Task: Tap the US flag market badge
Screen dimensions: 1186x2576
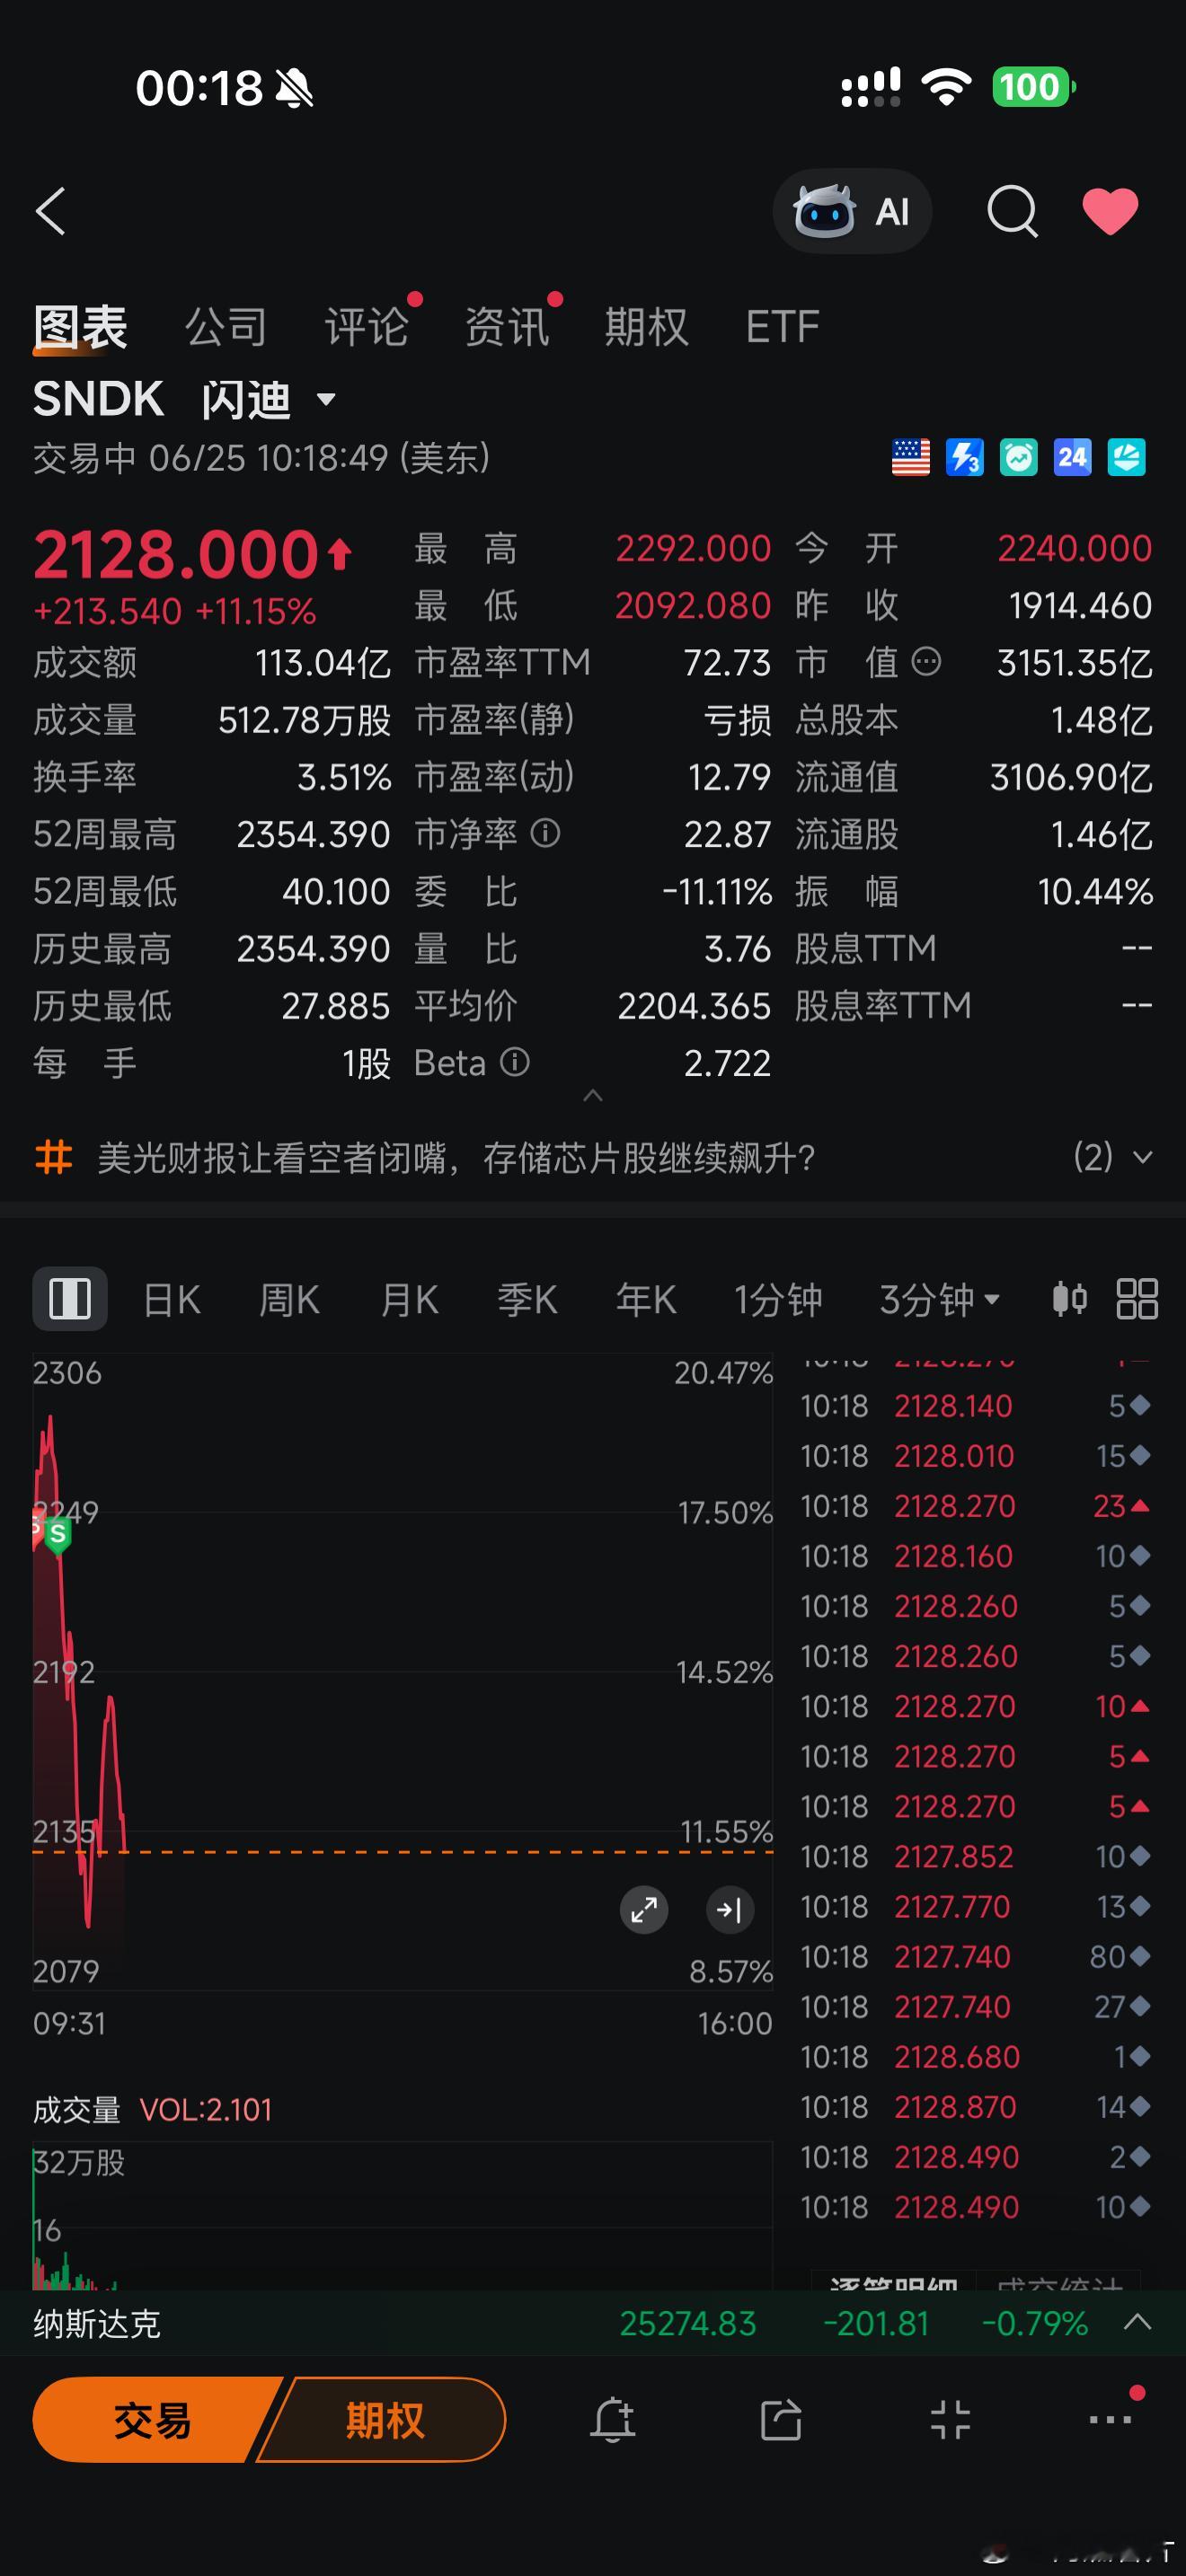Action: 910,458
